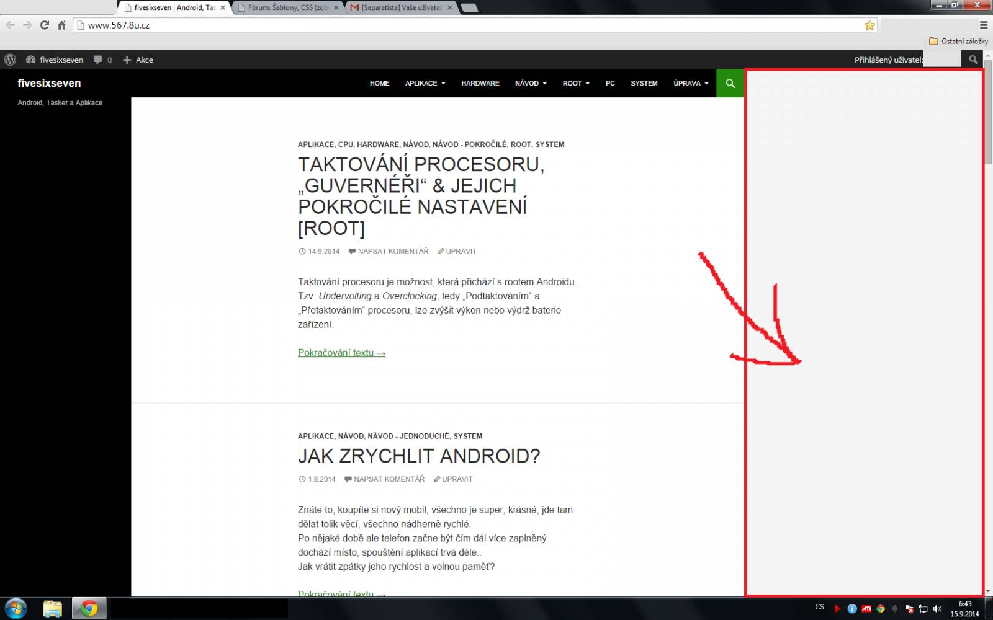Open the SYSTEM menu item
Viewport: 993px width, 620px height.
[644, 83]
